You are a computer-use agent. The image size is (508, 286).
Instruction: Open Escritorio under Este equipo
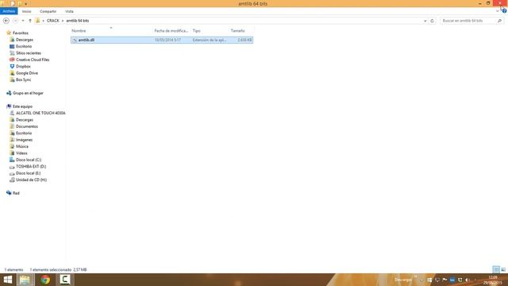(24, 133)
